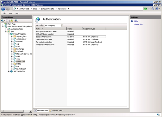
Task: Click the Stop icon beside refresh
Action: (149, 9)
